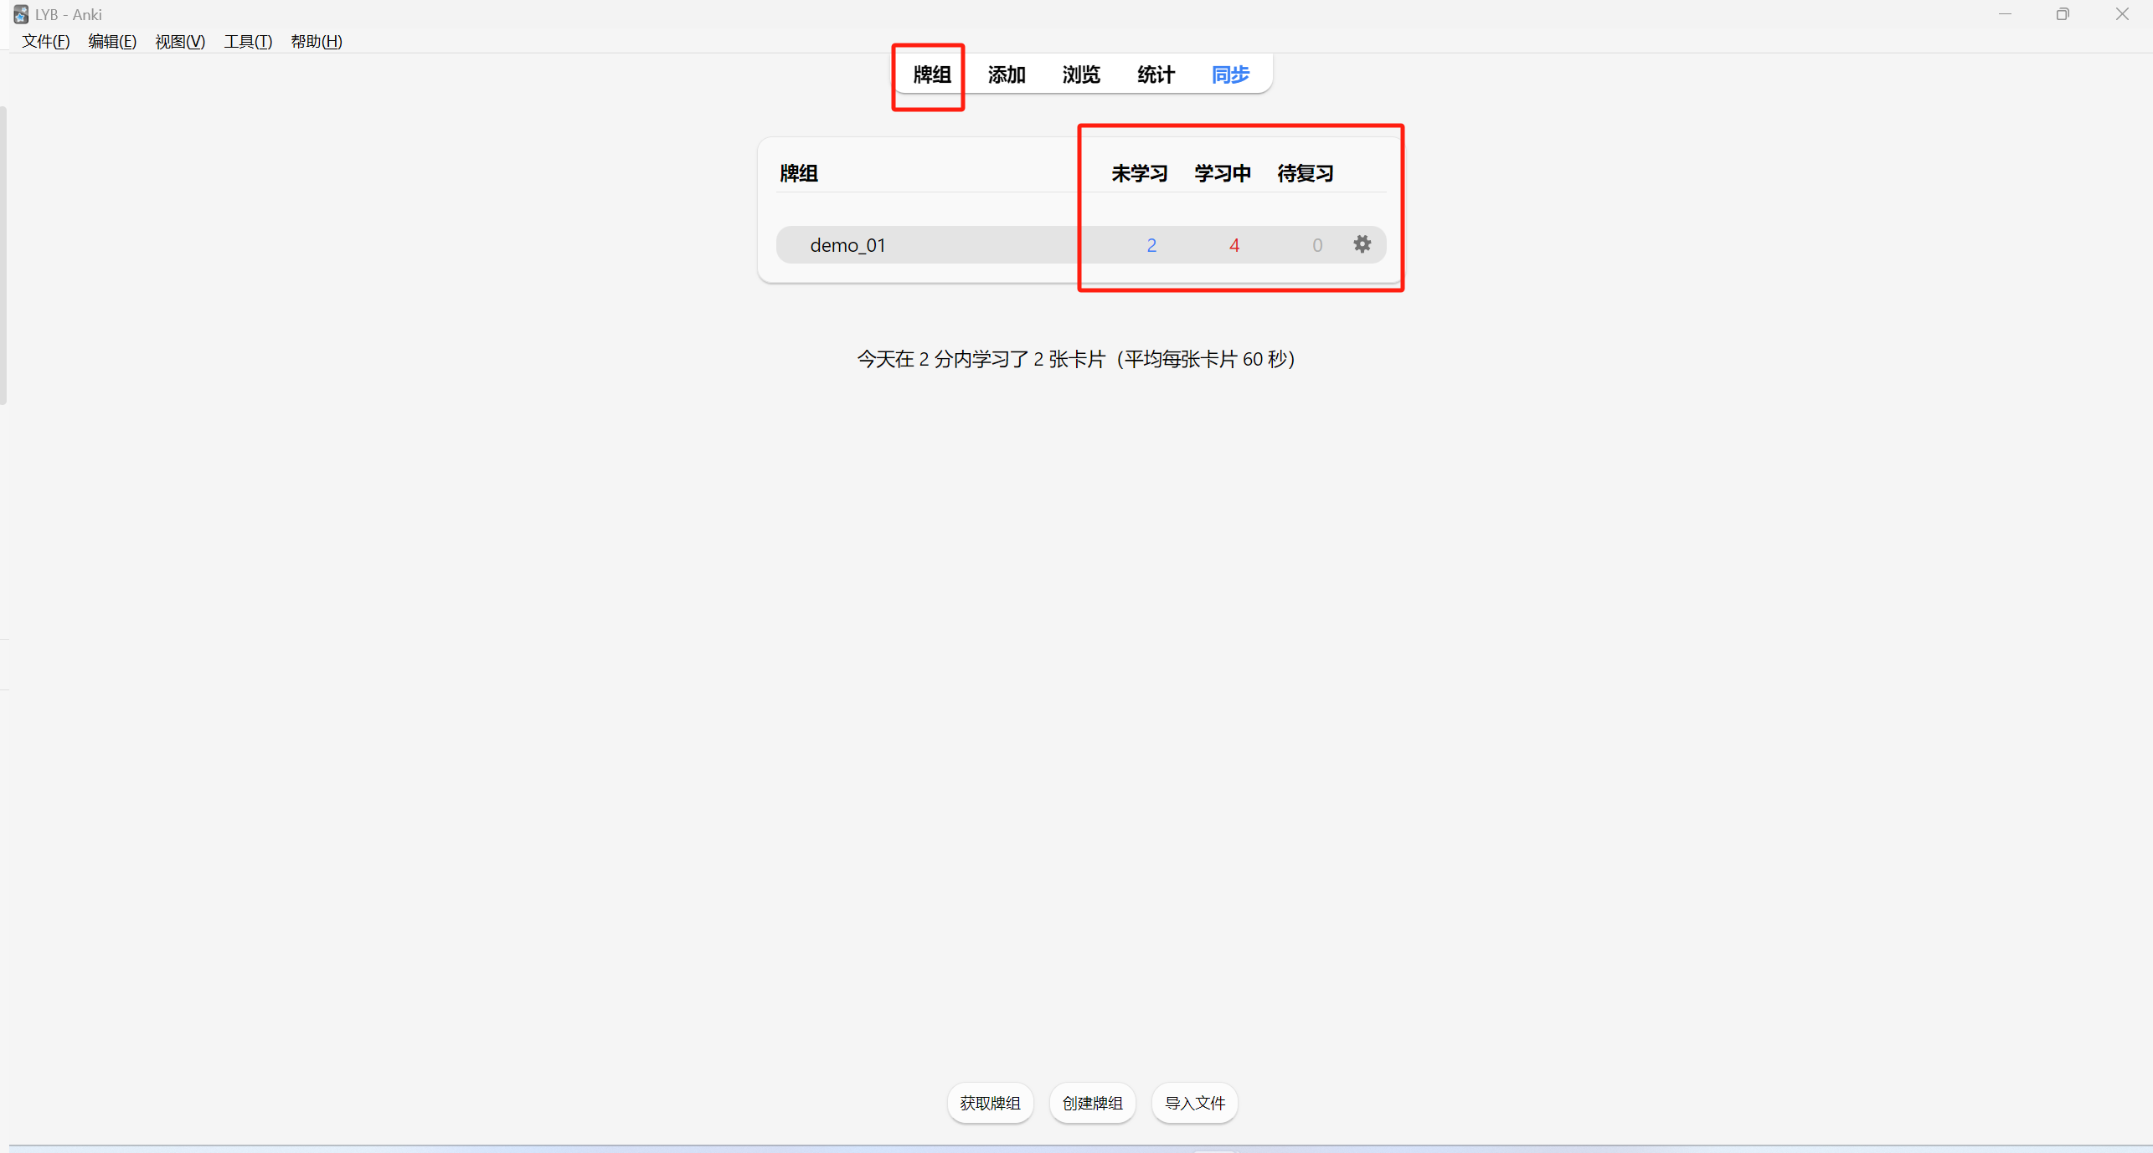Open the 文件(F) menu
The width and height of the screenshot is (2153, 1153).
pyautogui.click(x=45, y=42)
